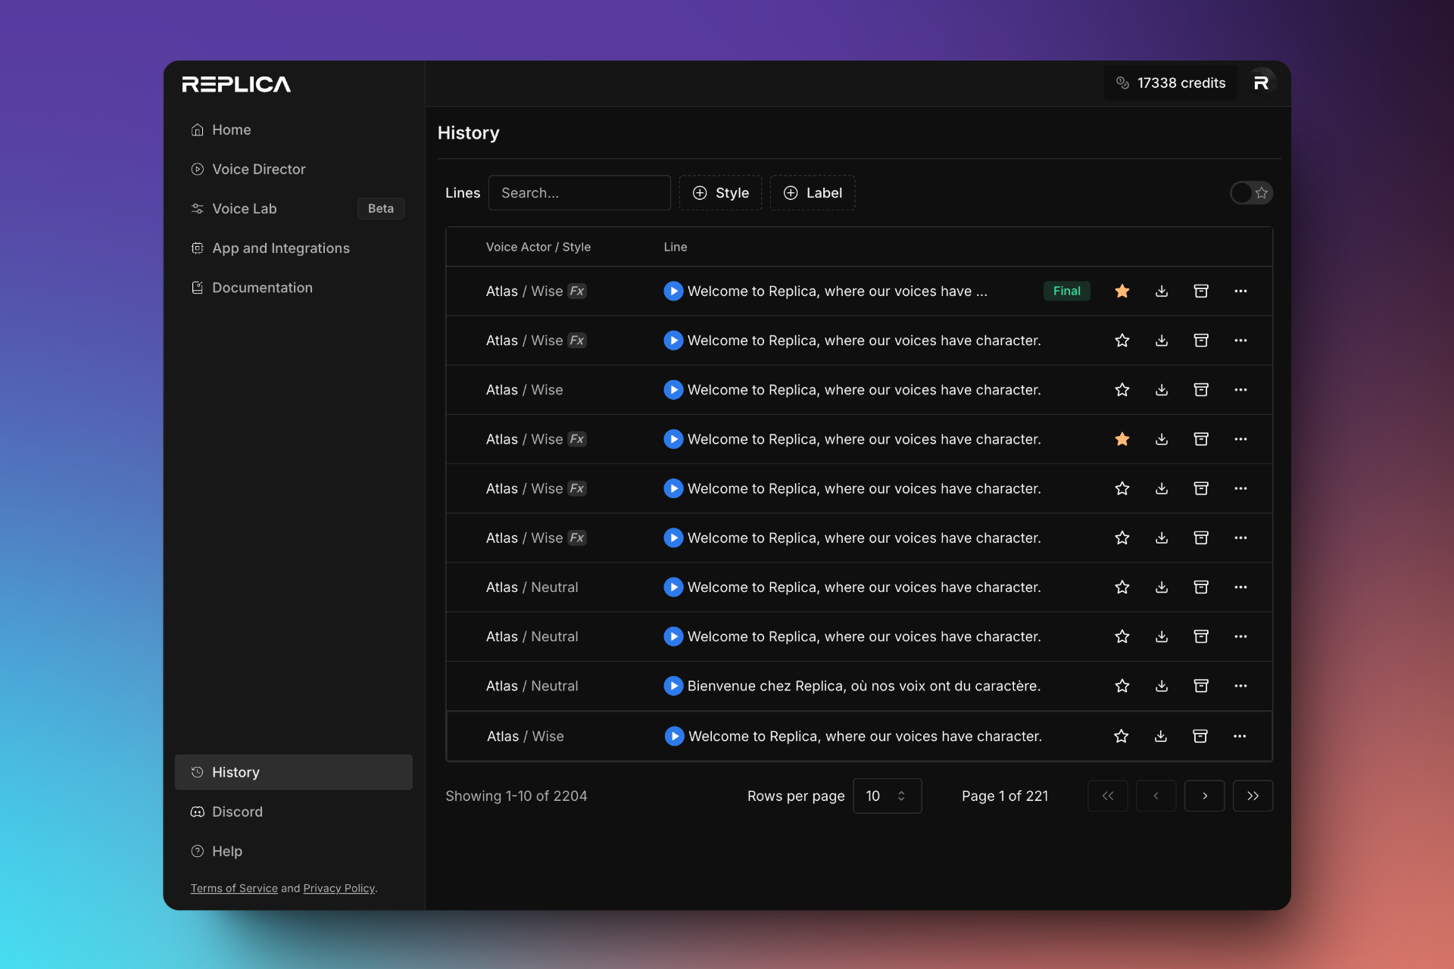
Task: Play the line labeled Final
Action: (673, 291)
